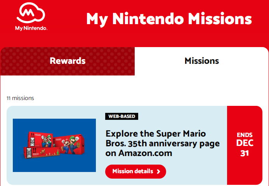Click the My Nintendo wordmark below the logo
The height and width of the screenshot is (186, 269).
point(31,28)
